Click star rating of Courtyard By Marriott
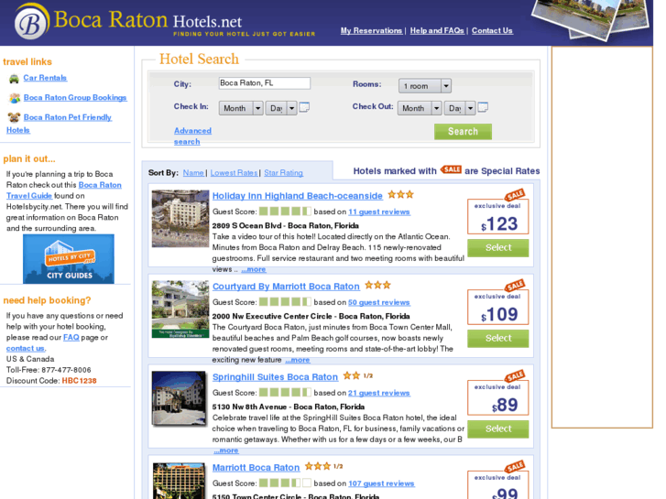The image size is (666, 499). coord(377,285)
